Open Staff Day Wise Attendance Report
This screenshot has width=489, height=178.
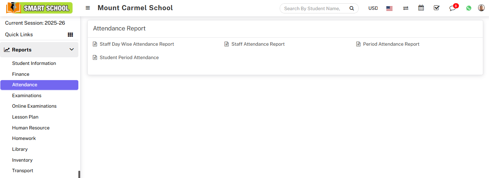pos(137,44)
